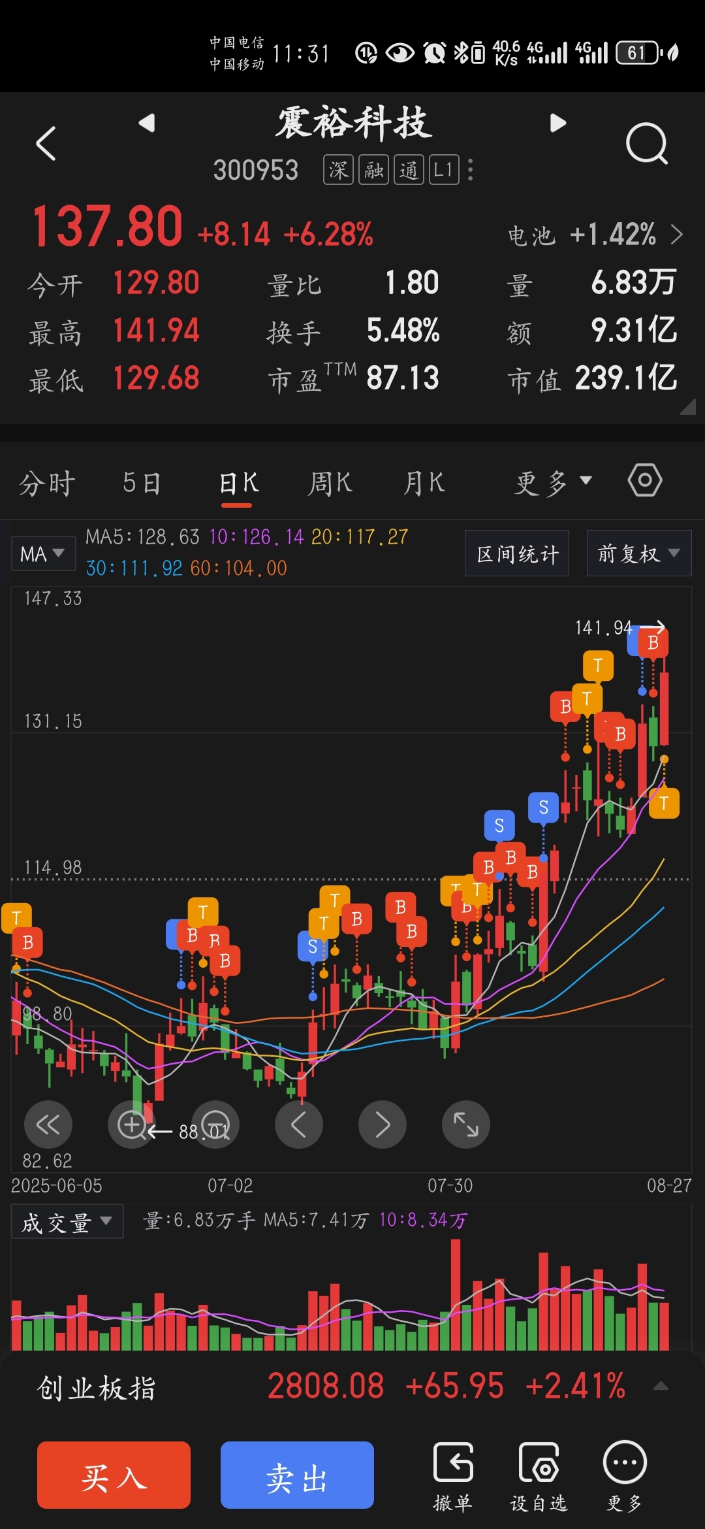The width and height of the screenshot is (705, 1529).
Task: Tap the blue 卖出 sell button
Action: pos(297,1475)
